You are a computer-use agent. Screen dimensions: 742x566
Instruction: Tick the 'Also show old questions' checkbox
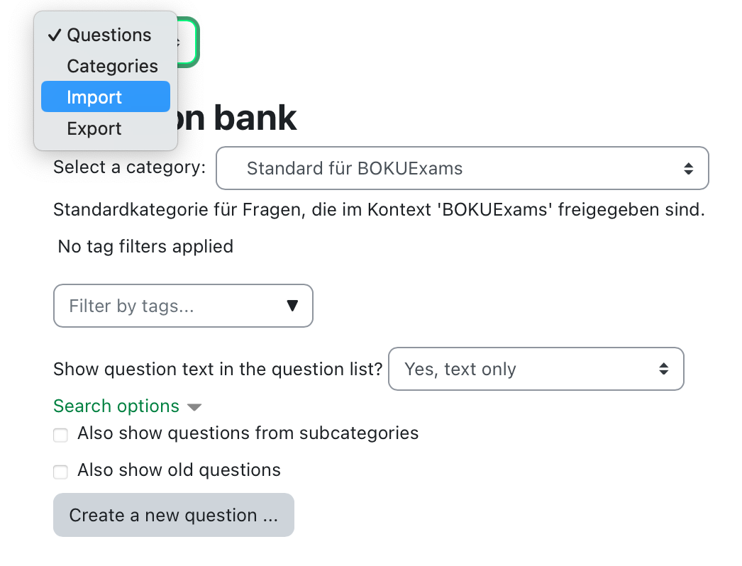tap(60, 472)
